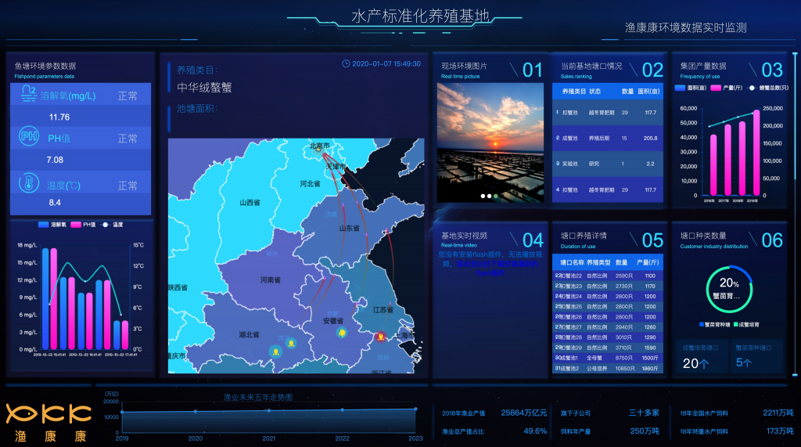Select the third carousel dot under the photo
The width and height of the screenshot is (801, 447).
point(495,196)
